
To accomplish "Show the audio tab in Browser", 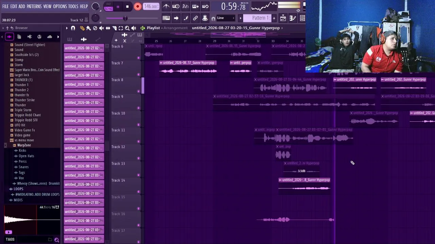I will [x=9, y=37].
